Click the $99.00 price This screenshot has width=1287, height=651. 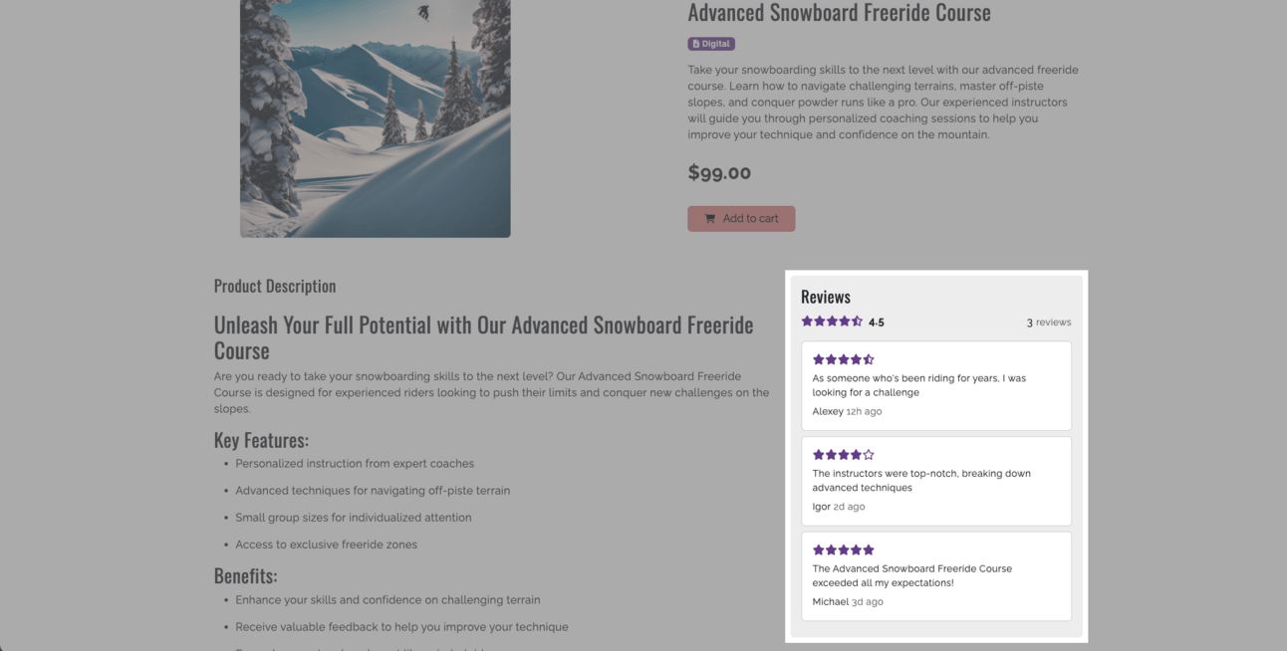(x=719, y=172)
